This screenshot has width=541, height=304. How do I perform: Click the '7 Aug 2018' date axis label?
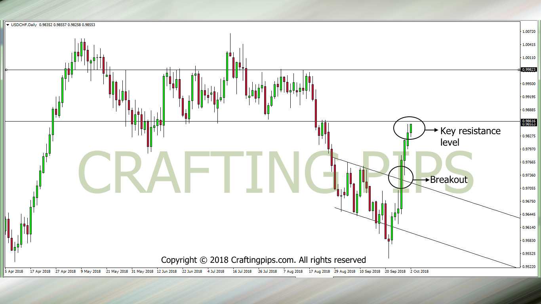[x=293, y=272]
